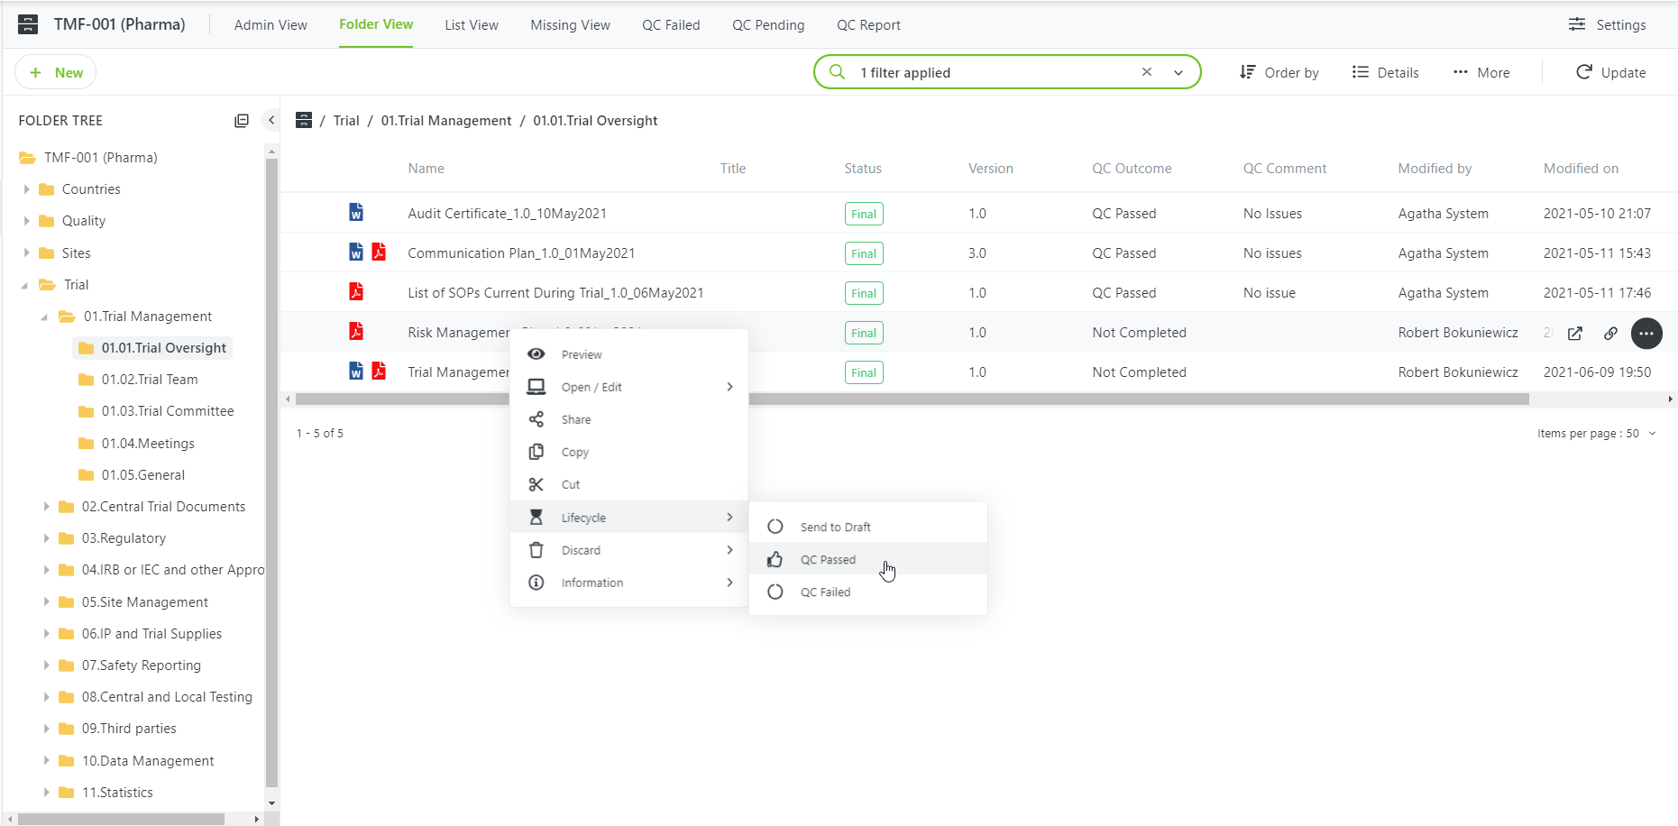Click the external link icon on Risk Management row

click(x=1574, y=333)
